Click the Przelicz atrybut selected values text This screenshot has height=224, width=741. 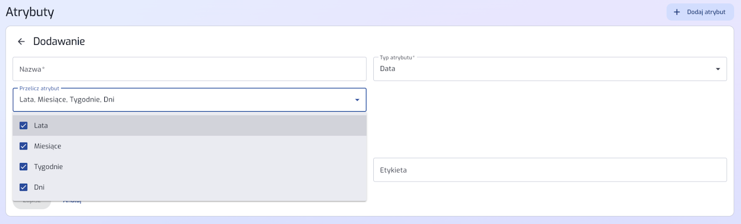pyautogui.click(x=67, y=100)
